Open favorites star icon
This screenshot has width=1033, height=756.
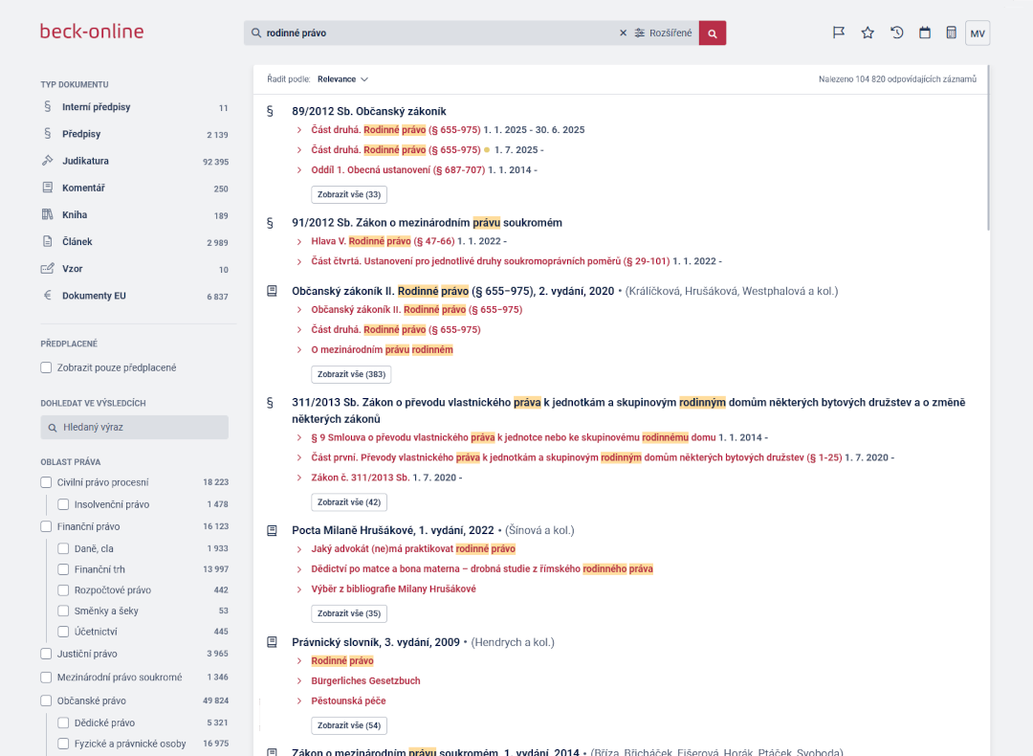pos(868,33)
